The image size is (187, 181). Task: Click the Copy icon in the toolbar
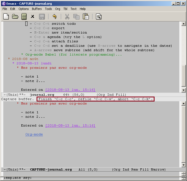tap(76, 17)
